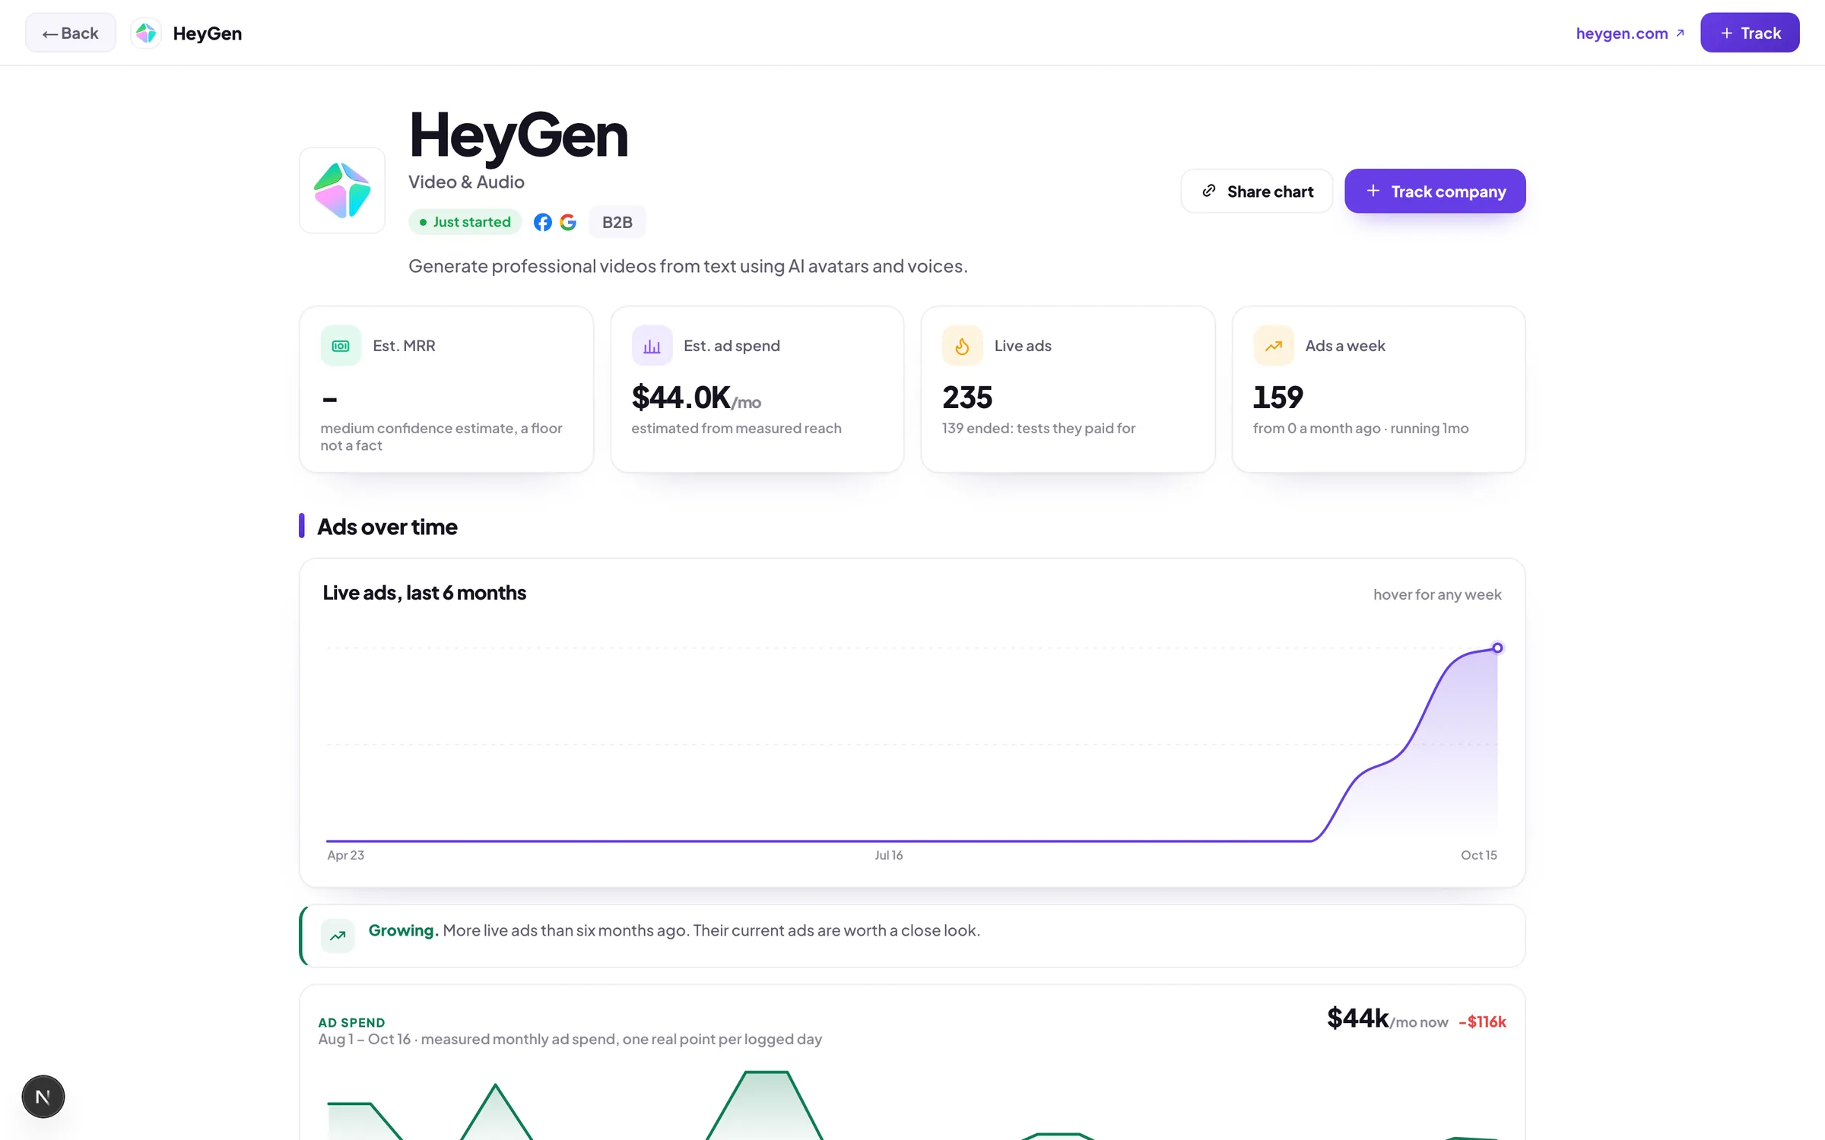
Task: Click the Oct 15 axis label
Action: 1479,855
